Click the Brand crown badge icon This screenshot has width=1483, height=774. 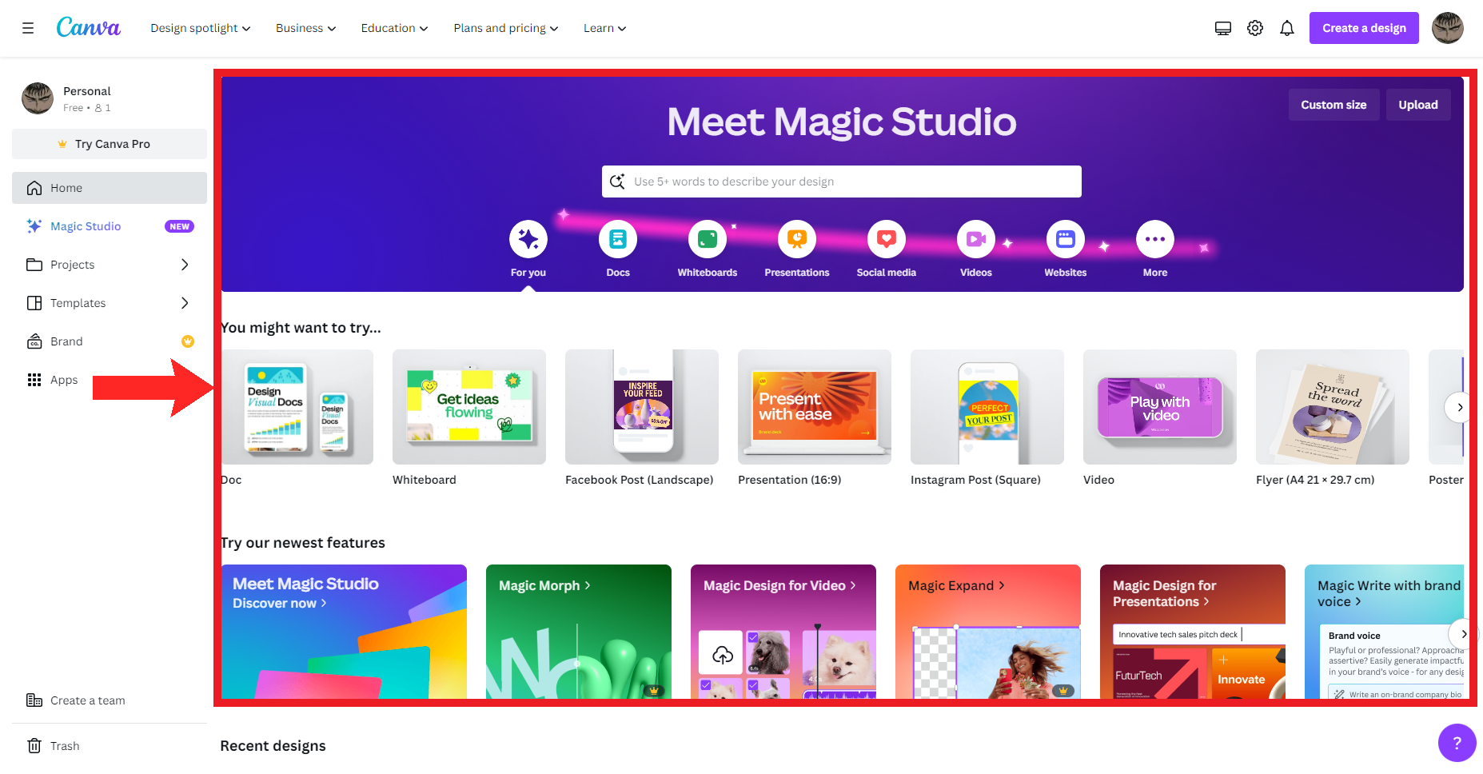coord(188,341)
